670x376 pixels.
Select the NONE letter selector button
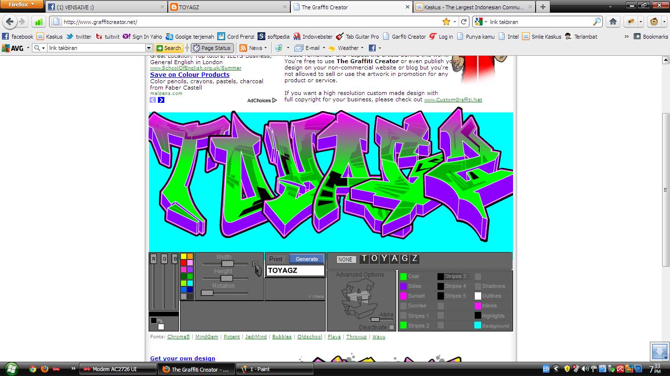point(346,259)
